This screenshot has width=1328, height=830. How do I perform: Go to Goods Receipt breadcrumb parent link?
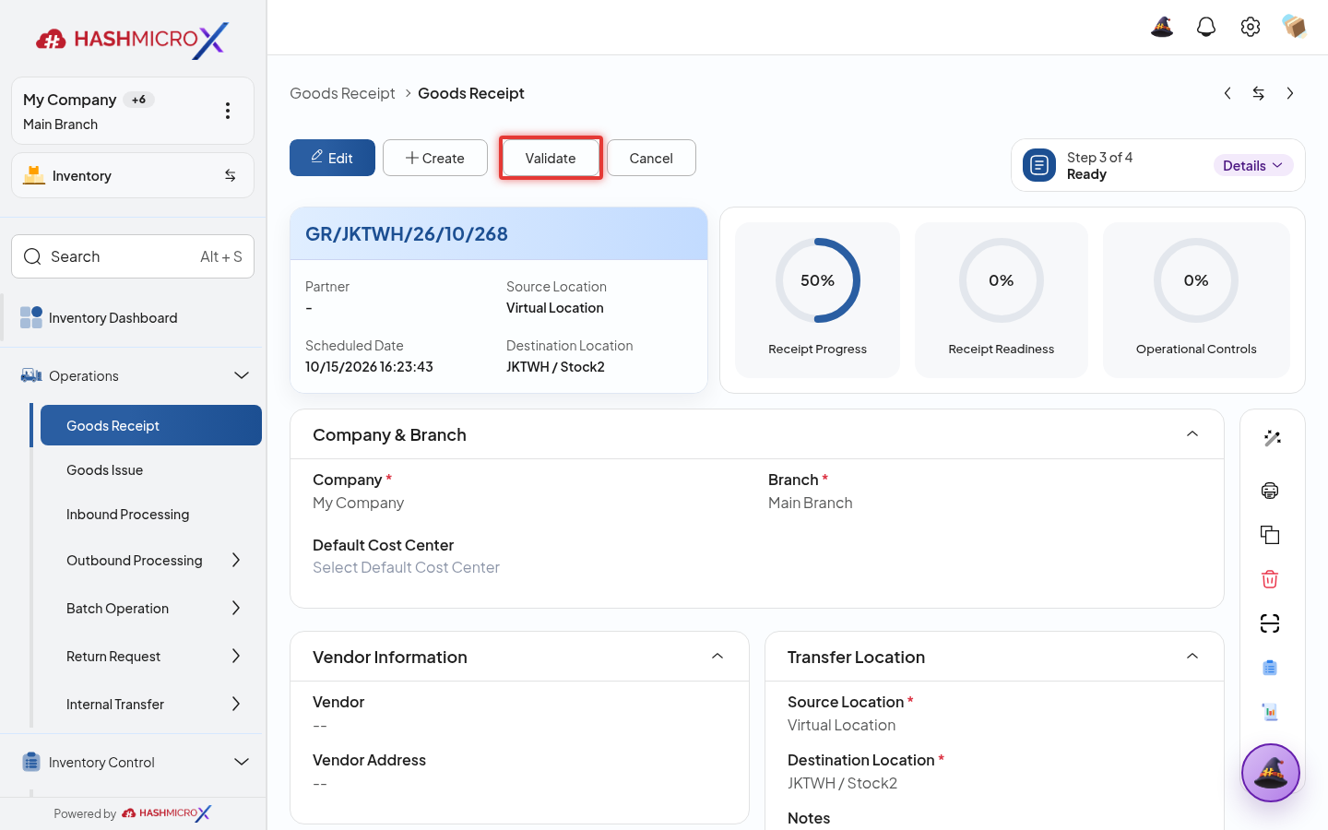tap(342, 93)
